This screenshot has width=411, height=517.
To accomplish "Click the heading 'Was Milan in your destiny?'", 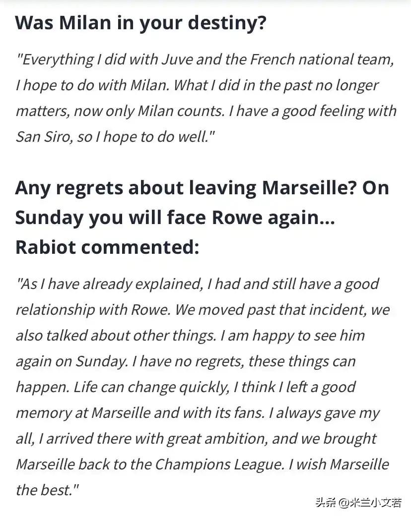I will coord(140,24).
